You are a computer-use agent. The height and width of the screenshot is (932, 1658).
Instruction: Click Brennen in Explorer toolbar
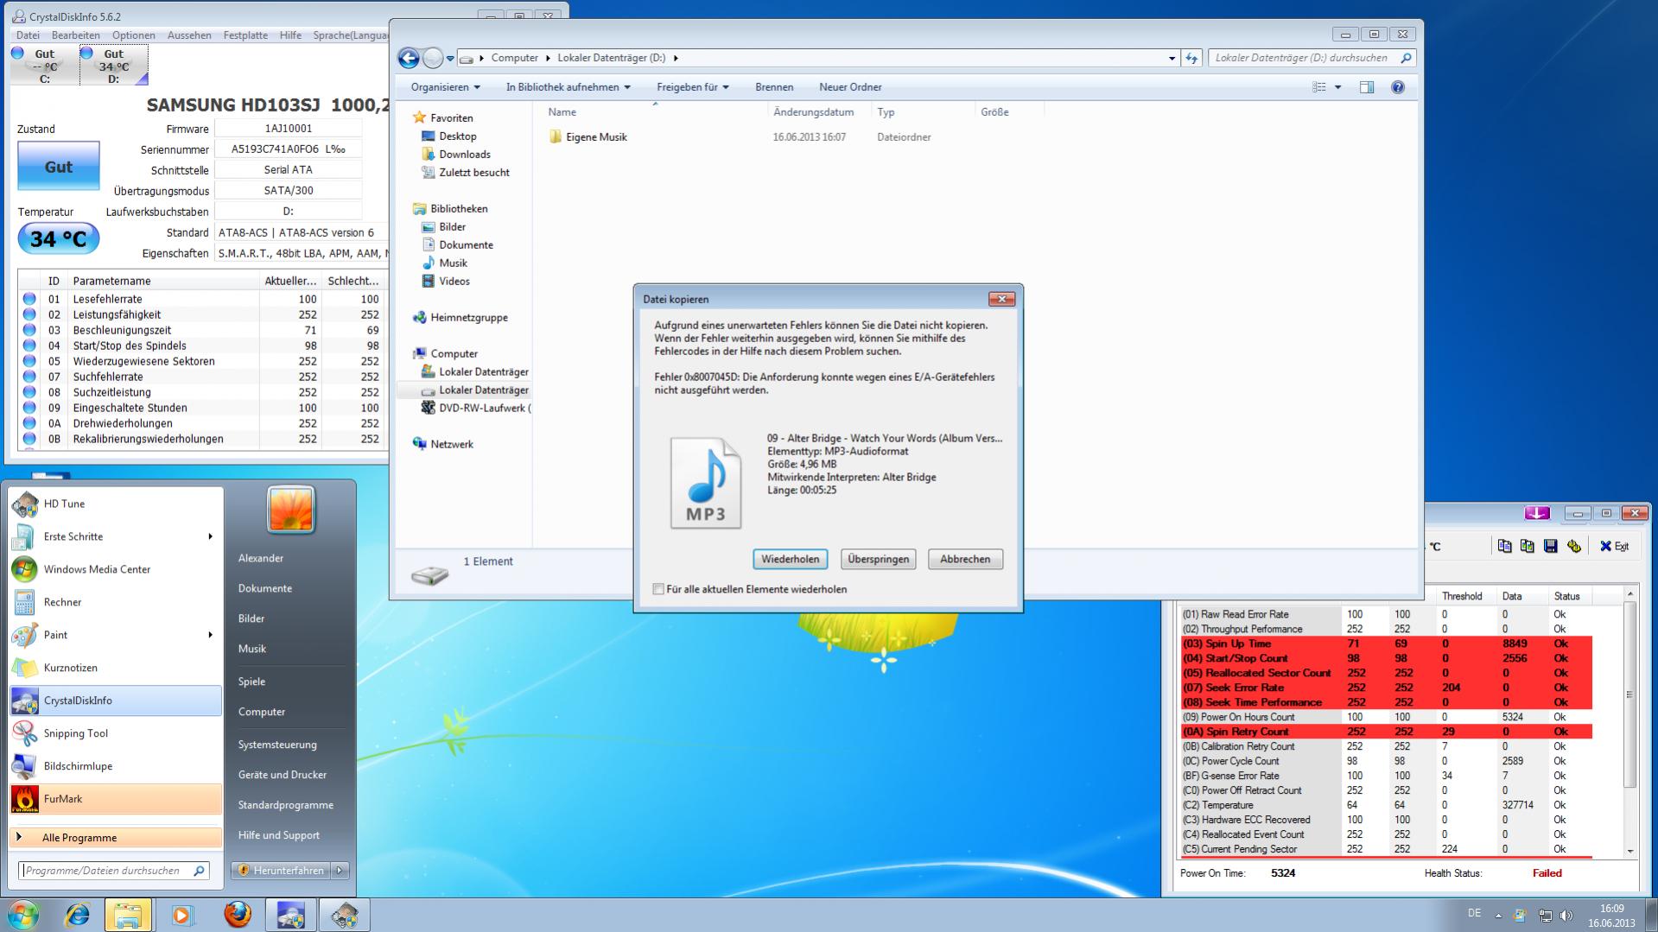[x=774, y=87]
